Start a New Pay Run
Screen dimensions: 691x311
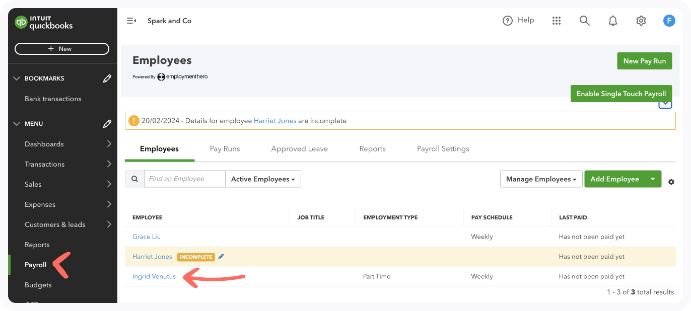pyautogui.click(x=644, y=60)
